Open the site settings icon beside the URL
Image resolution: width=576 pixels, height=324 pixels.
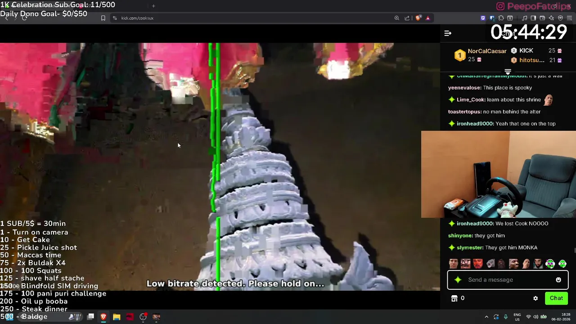coord(115,18)
